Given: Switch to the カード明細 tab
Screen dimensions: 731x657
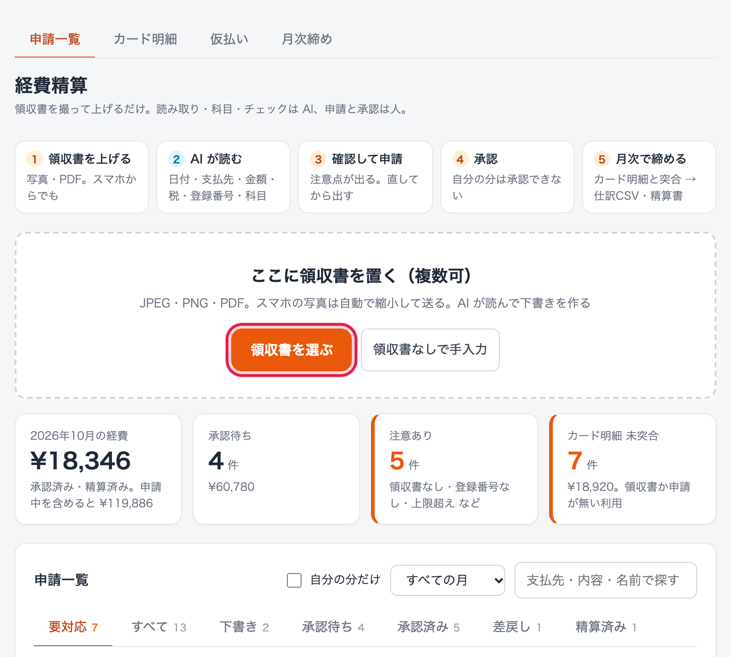Looking at the screenshot, I should tap(145, 39).
